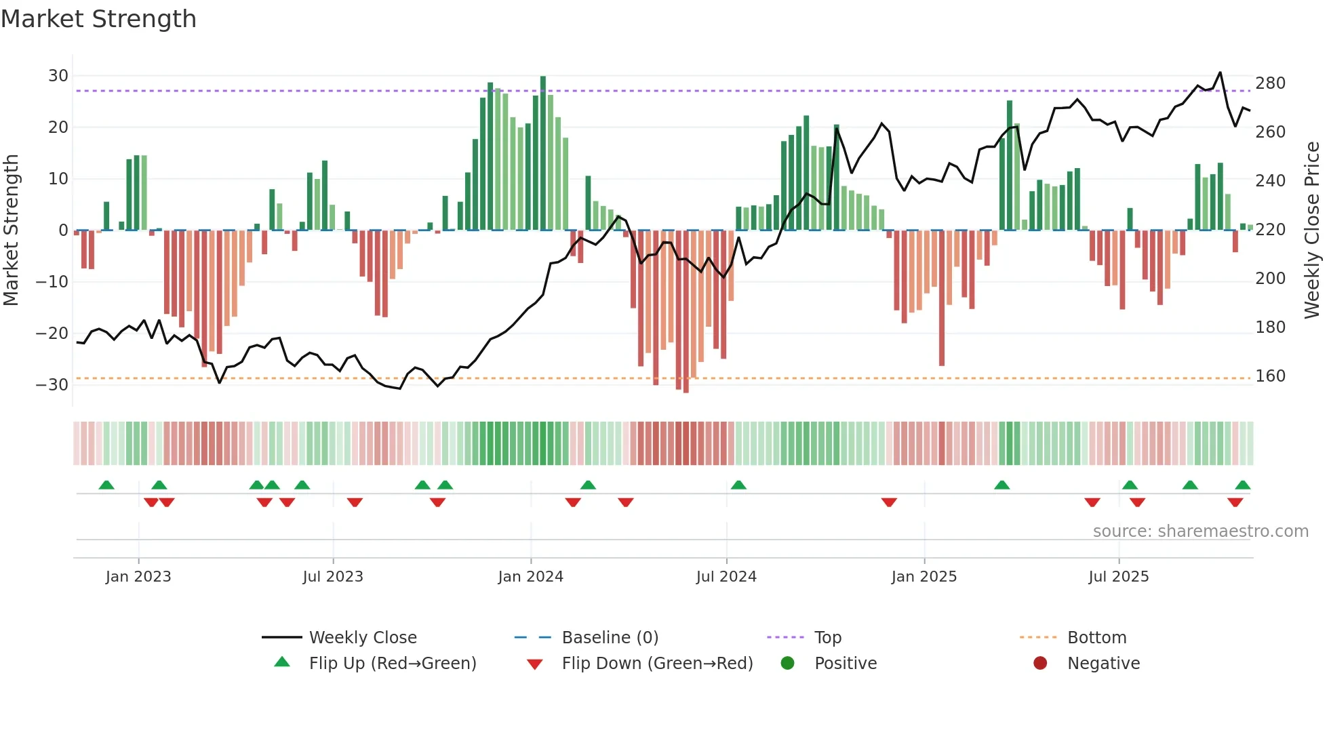Click the Weekly Close Price right axis title
This screenshot has height=747, width=1329.
pyautogui.click(x=1313, y=230)
